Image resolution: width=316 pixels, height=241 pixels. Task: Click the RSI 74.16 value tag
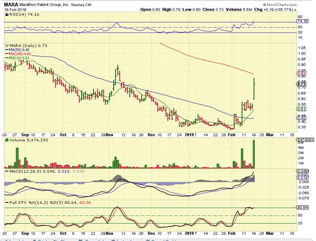(302, 21)
